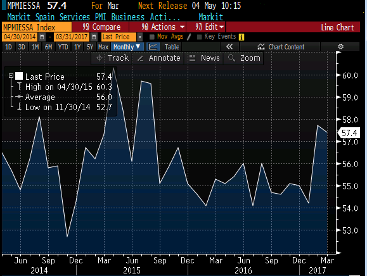Select the Max range tab
The image size is (367, 276).
(x=103, y=47)
